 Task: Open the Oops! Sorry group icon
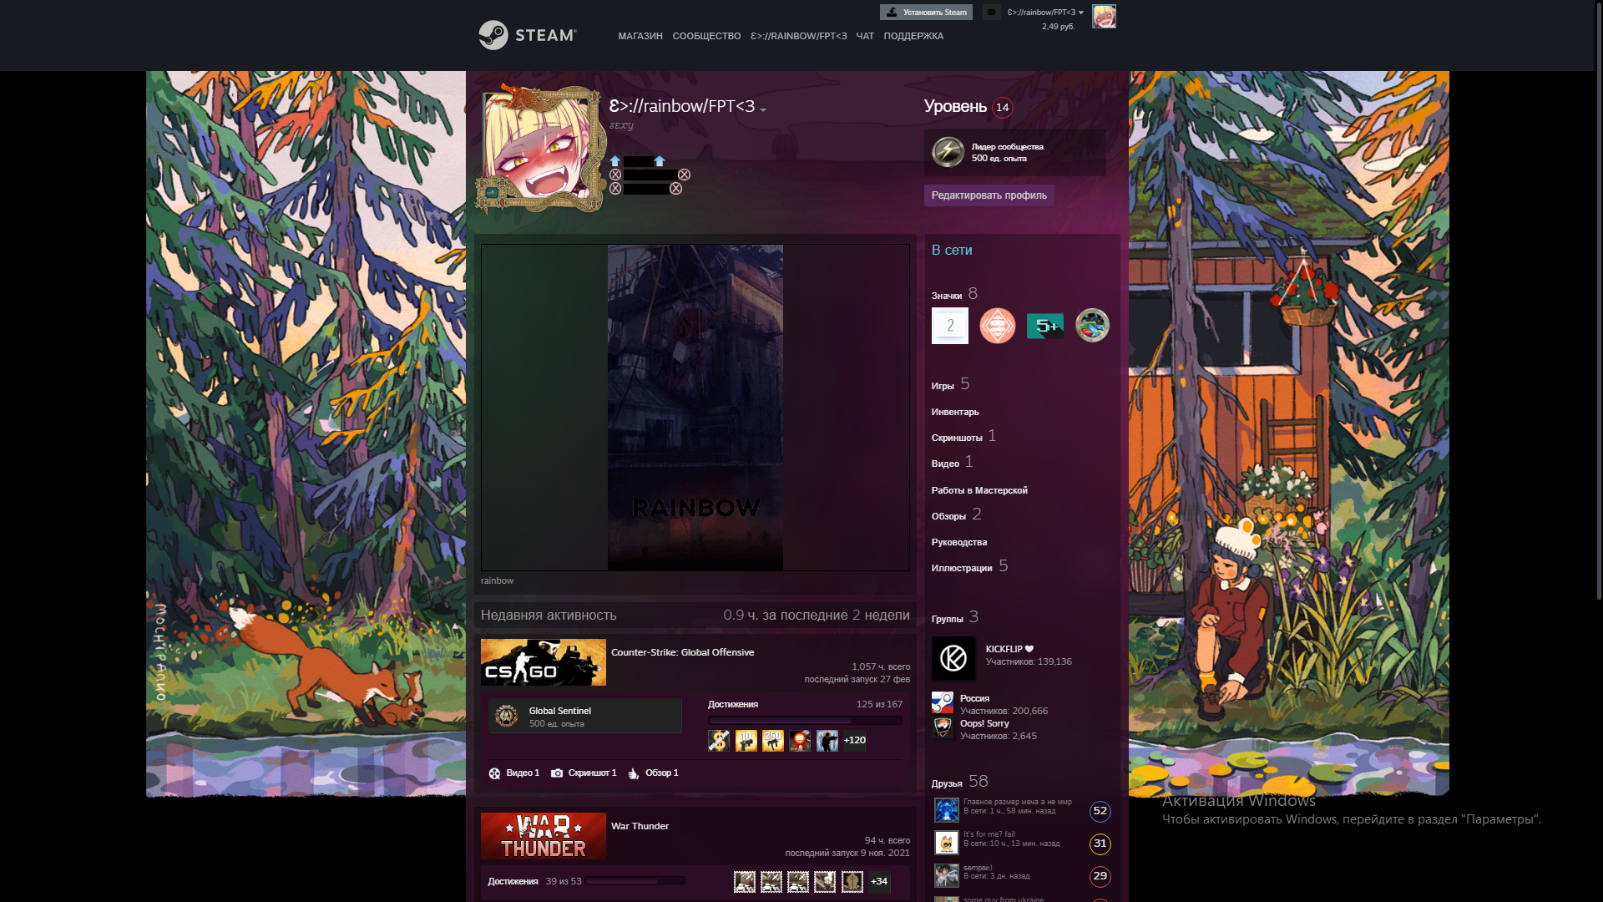(943, 728)
